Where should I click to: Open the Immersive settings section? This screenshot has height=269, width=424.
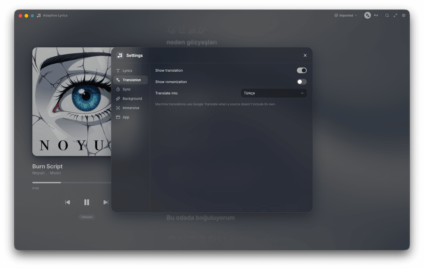click(130, 108)
